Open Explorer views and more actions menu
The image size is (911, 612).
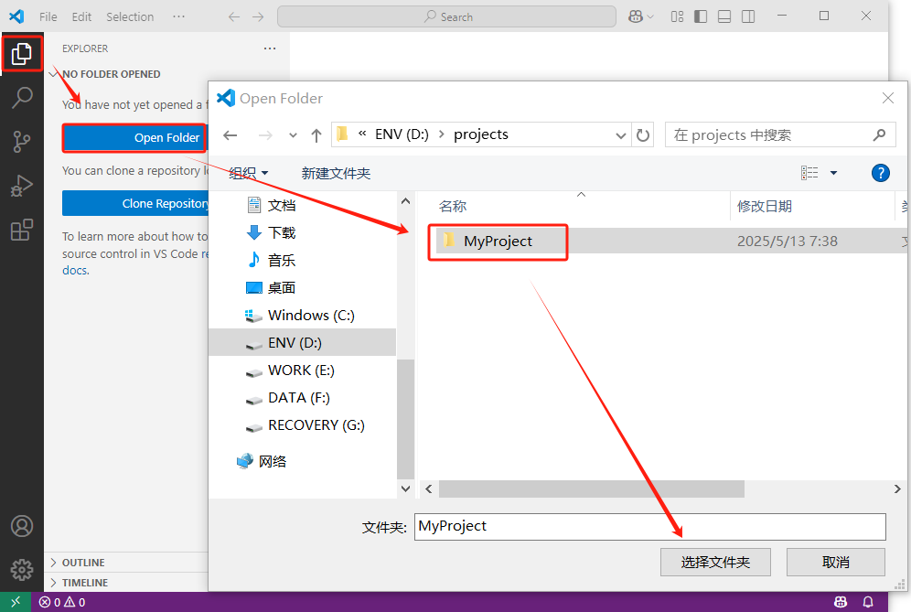[270, 48]
